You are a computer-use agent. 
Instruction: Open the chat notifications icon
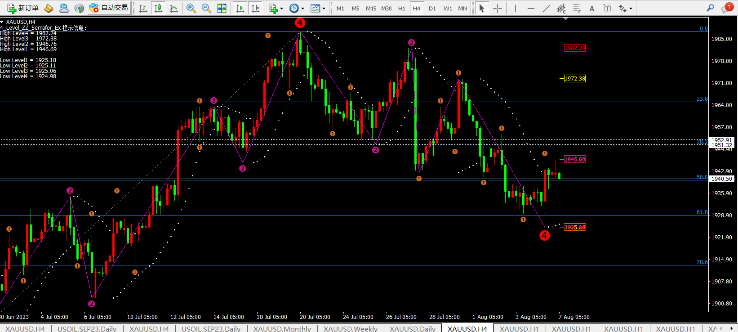tap(726, 8)
